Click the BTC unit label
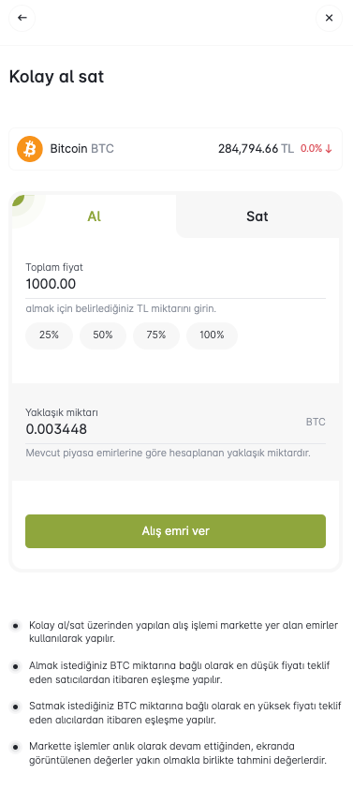The width and height of the screenshot is (353, 789). 316,422
